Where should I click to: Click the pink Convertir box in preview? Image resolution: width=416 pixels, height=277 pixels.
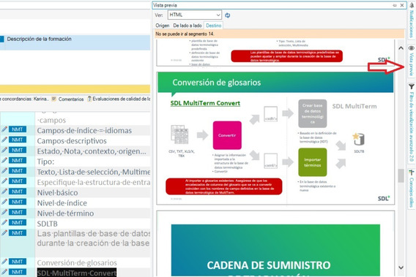point(227,135)
